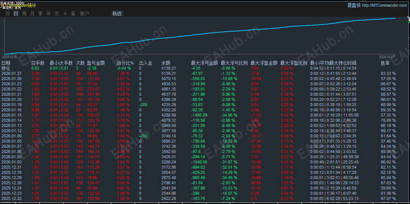Viewport: 410px width, 204px height.
Task: Switch to the 备 tab
Action: [73, 14]
